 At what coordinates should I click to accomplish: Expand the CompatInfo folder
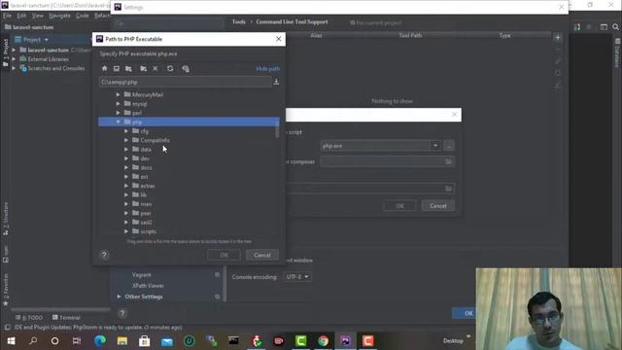tap(126, 140)
